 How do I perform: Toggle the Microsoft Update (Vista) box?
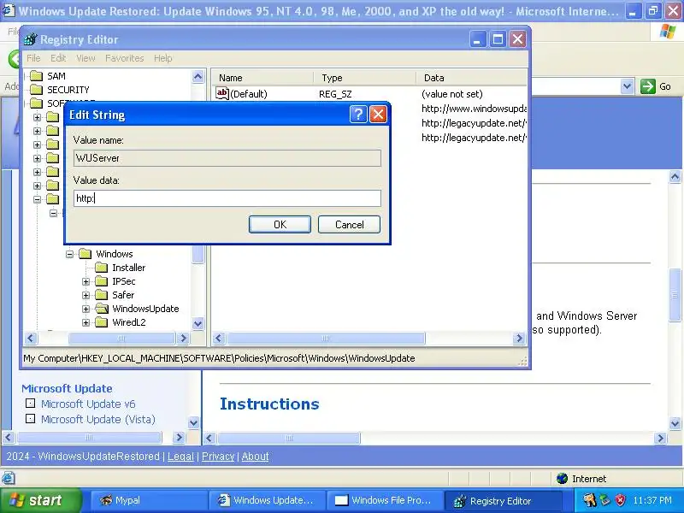[30, 419]
